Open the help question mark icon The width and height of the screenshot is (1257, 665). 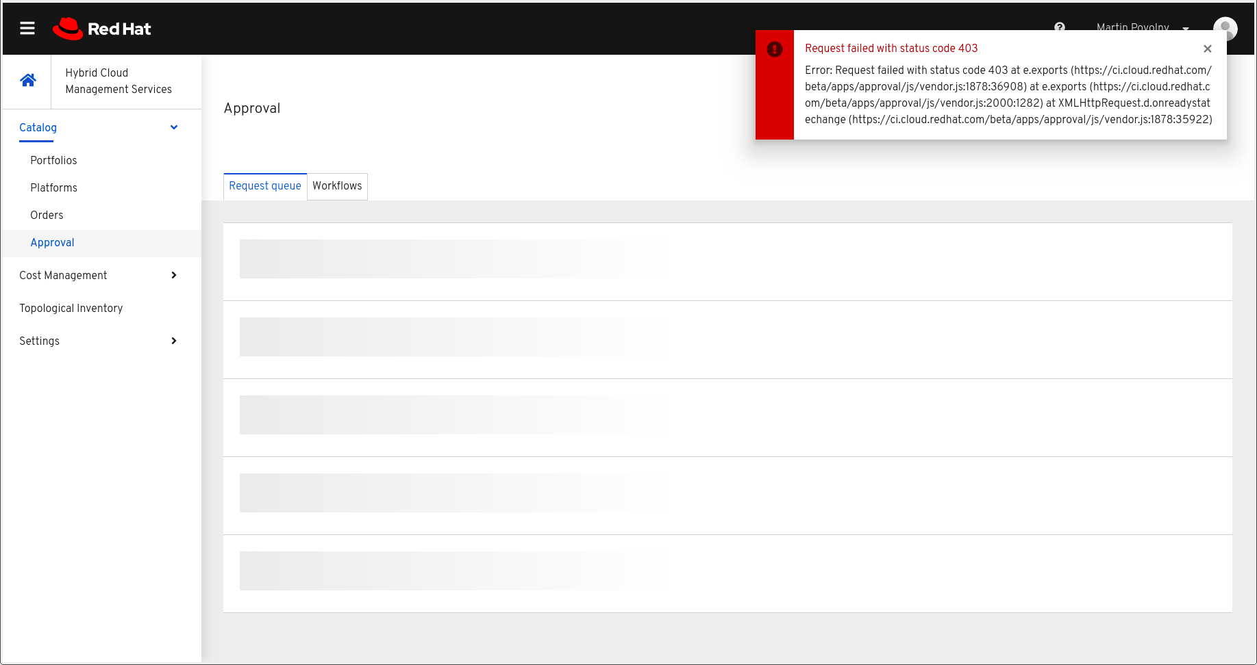click(1059, 28)
